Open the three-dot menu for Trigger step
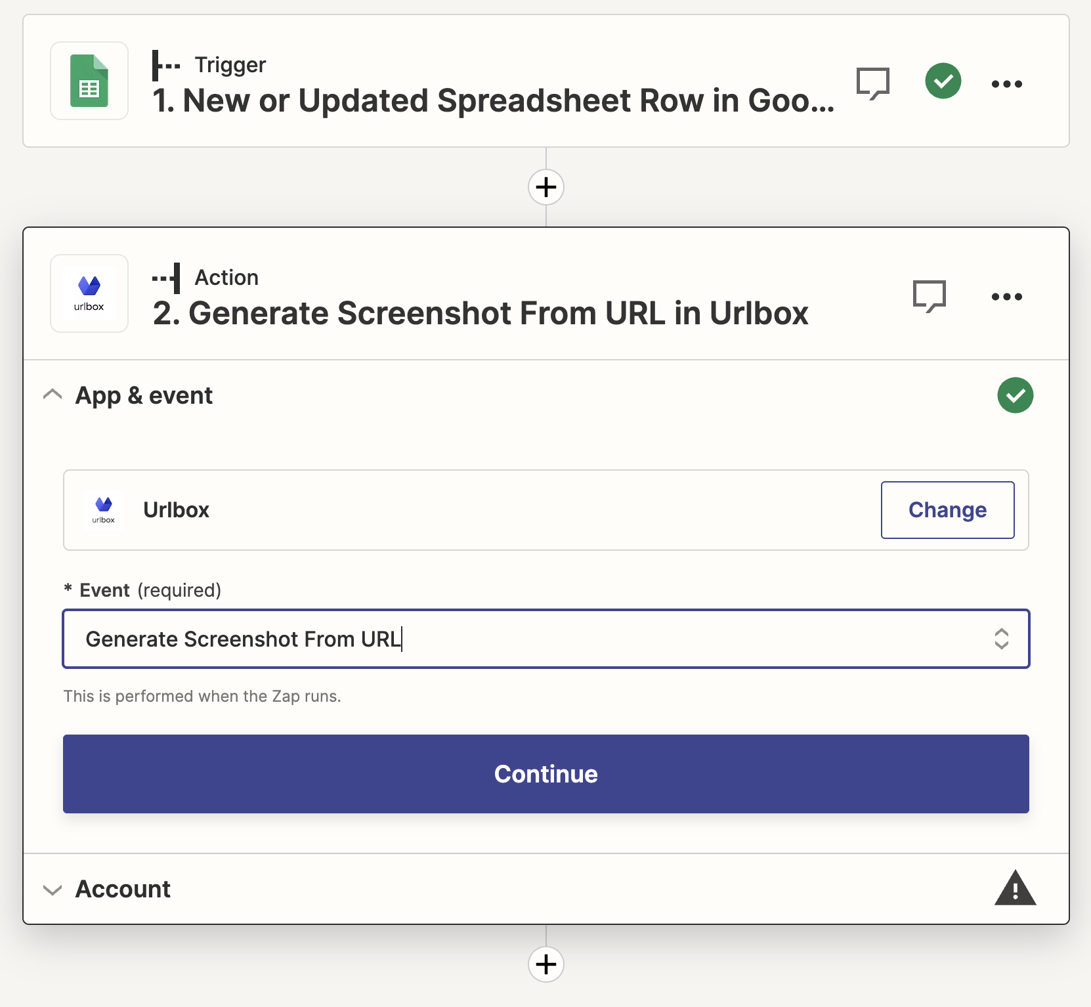This screenshot has height=1007, width=1091. [1006, 84]
